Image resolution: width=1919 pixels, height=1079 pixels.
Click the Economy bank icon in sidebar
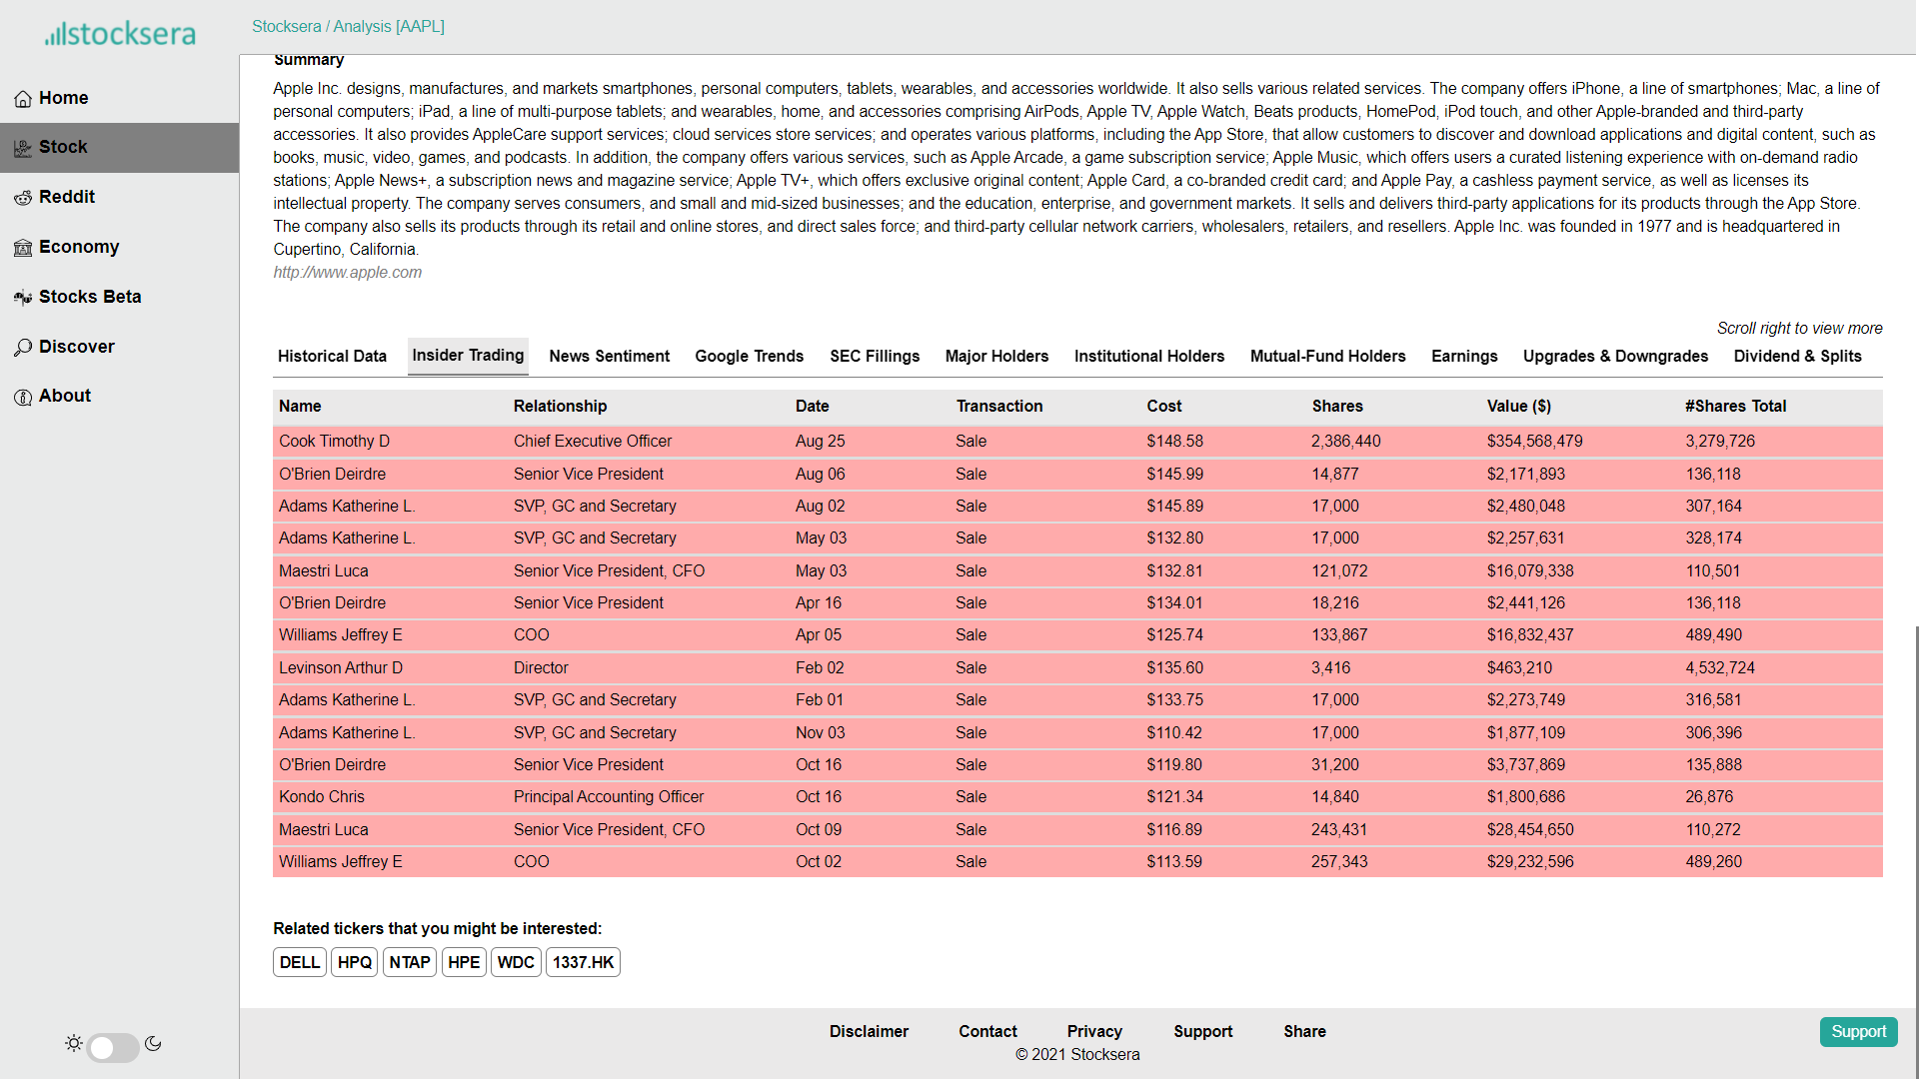click(x=23, y=248)
